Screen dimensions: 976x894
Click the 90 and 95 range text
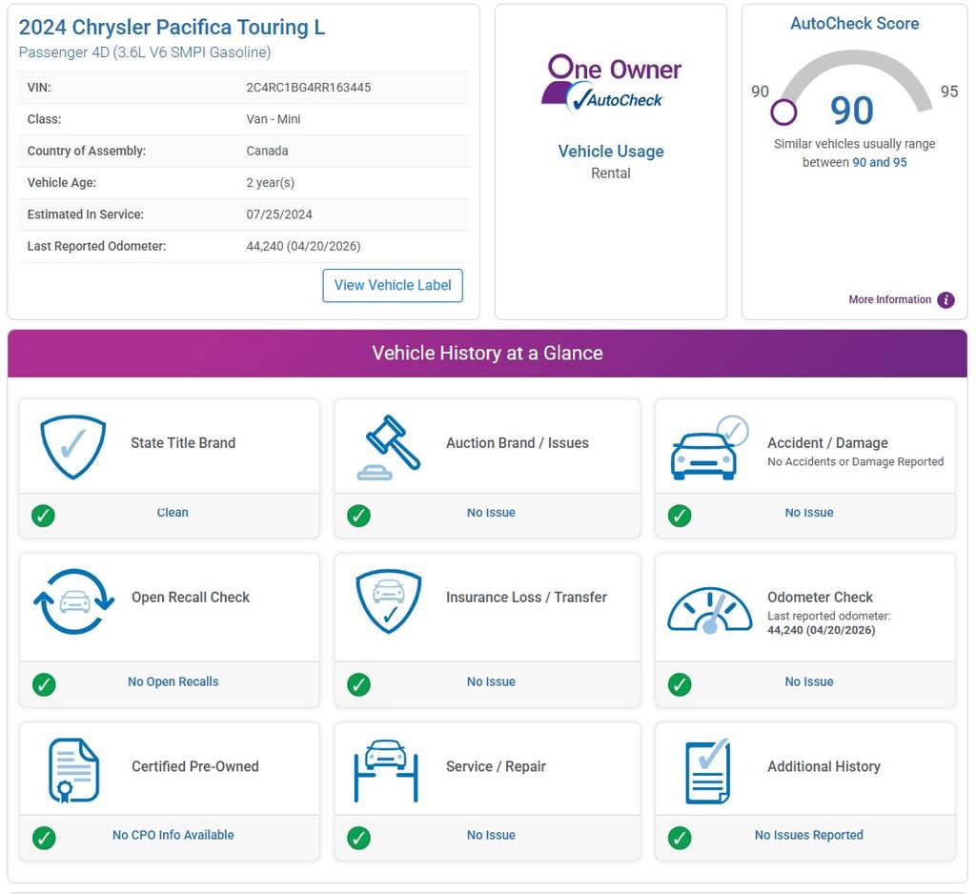(880, 162)
